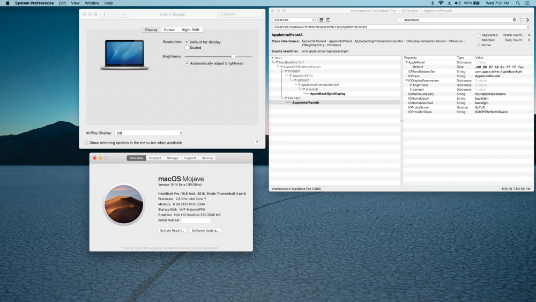Select AppleBacklightDisplay tree item
The image size is (536, 302).
[x=327, y=94]
